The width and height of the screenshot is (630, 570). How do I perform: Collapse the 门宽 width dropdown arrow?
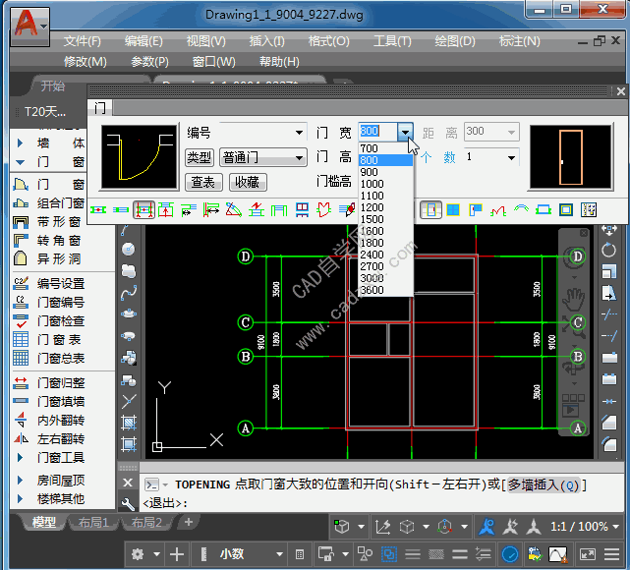405,132
